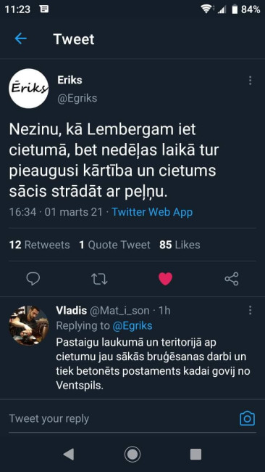Focus the Tweet your reply field
The image size is (265, 472).
click(120, 419)
